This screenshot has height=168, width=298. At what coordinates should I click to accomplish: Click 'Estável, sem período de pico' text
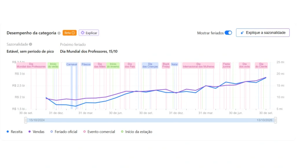30,51
